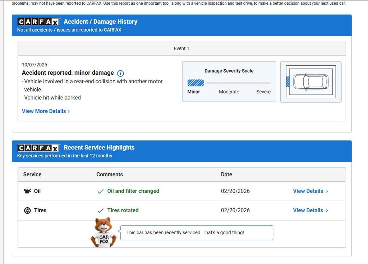Click the Event 1 header

tap(181, 48)
